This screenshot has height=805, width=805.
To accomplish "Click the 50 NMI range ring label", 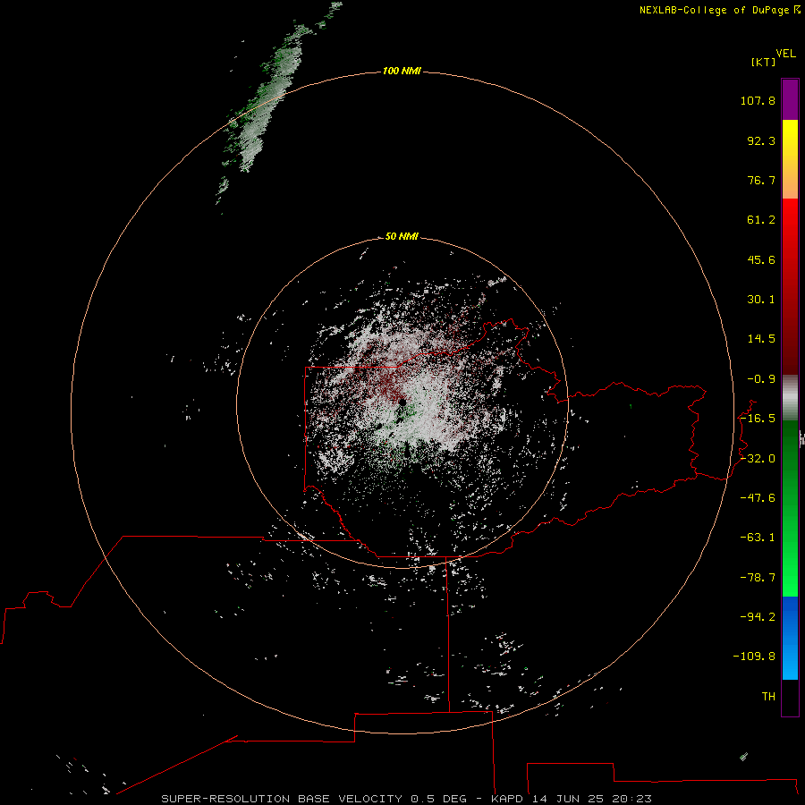I will (402, 236).
